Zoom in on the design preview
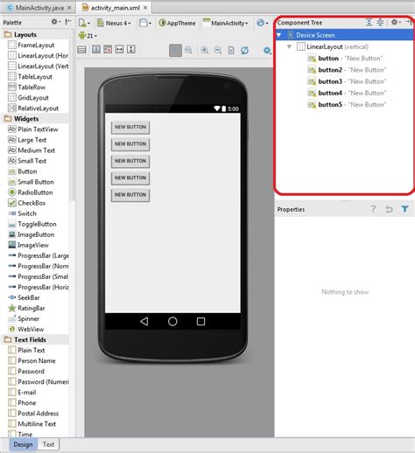 tap(205, 50)
